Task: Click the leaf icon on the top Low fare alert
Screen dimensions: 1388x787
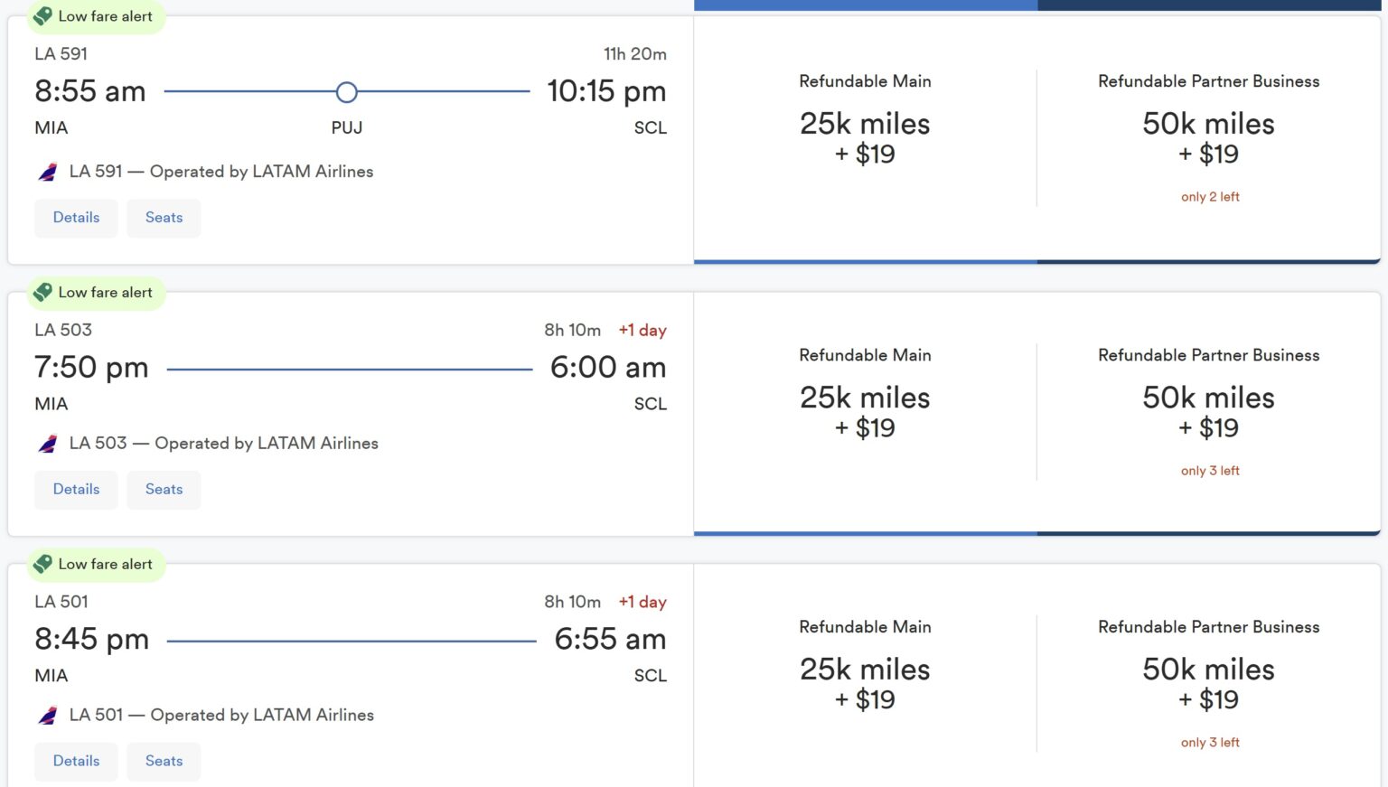Action: [x=40, y=15]
